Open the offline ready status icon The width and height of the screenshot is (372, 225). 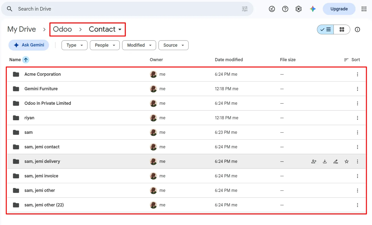(x=272, y=9)
